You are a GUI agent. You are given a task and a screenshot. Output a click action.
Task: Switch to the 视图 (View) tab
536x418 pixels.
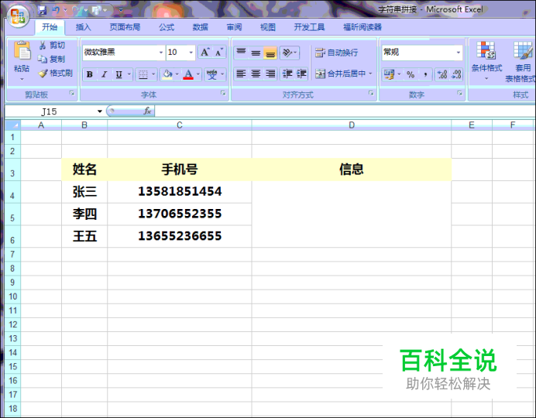pos(268,27)
